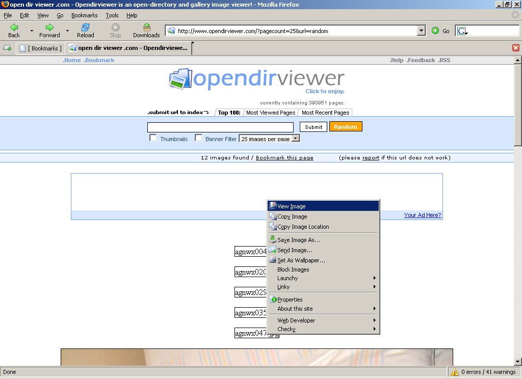
Task: Click the Forward arrow toolbar icon
Action: point(49,28)
